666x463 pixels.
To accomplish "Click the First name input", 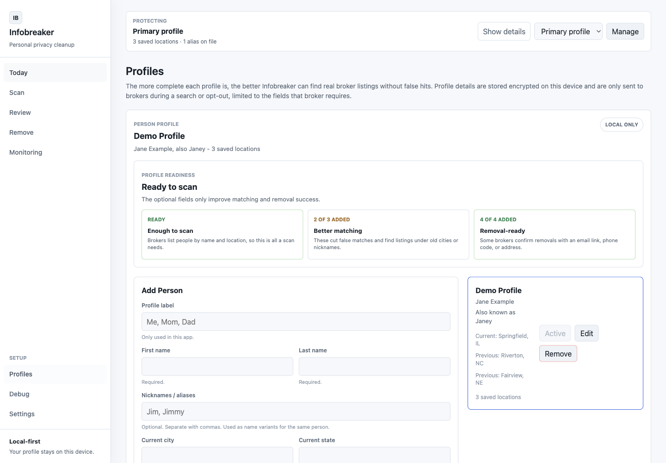I will (x=217, y=367).
